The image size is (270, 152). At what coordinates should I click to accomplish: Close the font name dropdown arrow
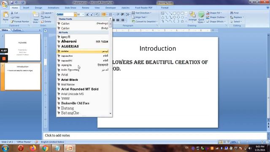click(x=75, y=14)
